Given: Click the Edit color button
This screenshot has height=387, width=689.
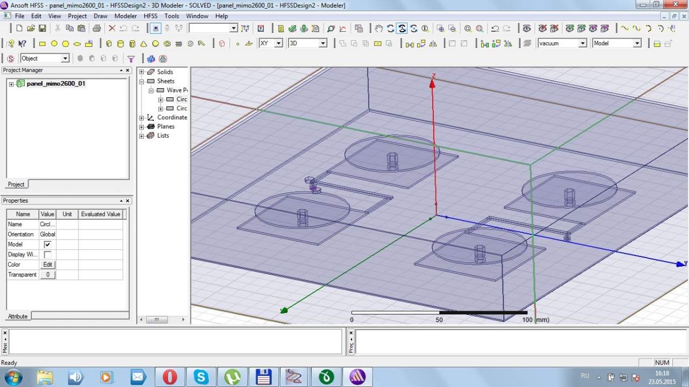Looking at the screenshot, I should (x=47, y=264).
